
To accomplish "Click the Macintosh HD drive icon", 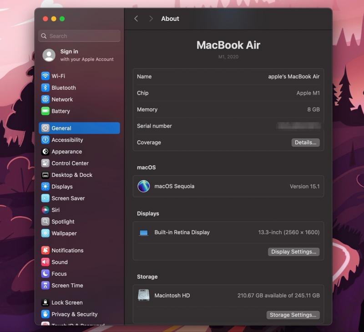I will point(144,295).
